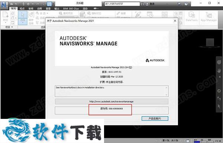Click the SteeringWheels icon on navigation bar
The width and height of the screenshot is (223, 143).
(219, 62)
